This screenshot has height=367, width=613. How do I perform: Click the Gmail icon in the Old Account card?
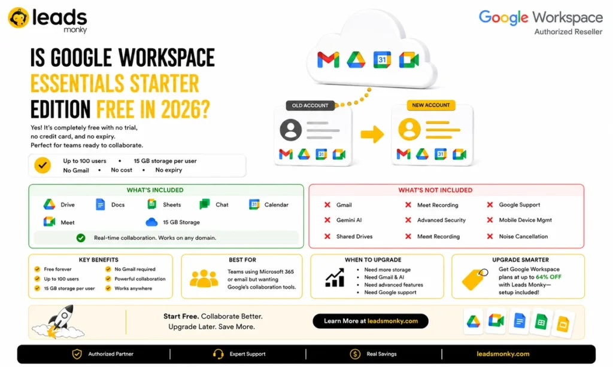pos(286,154)
